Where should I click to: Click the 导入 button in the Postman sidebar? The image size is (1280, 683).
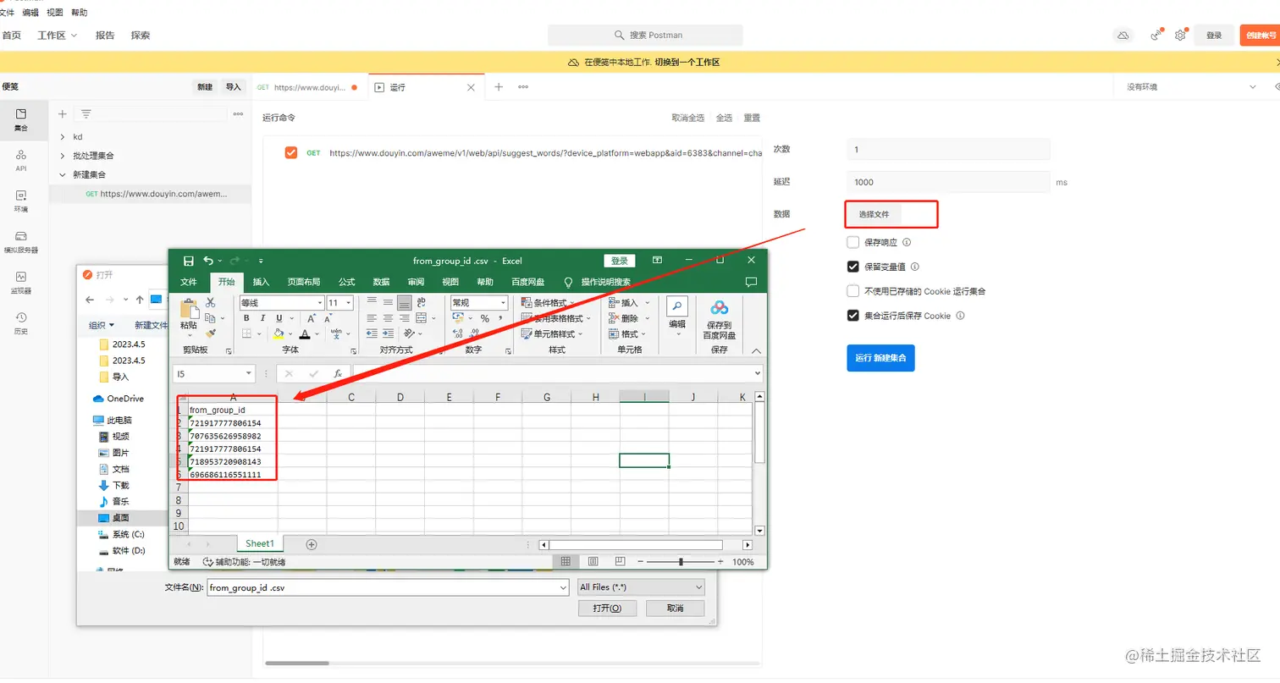point(233,87)
